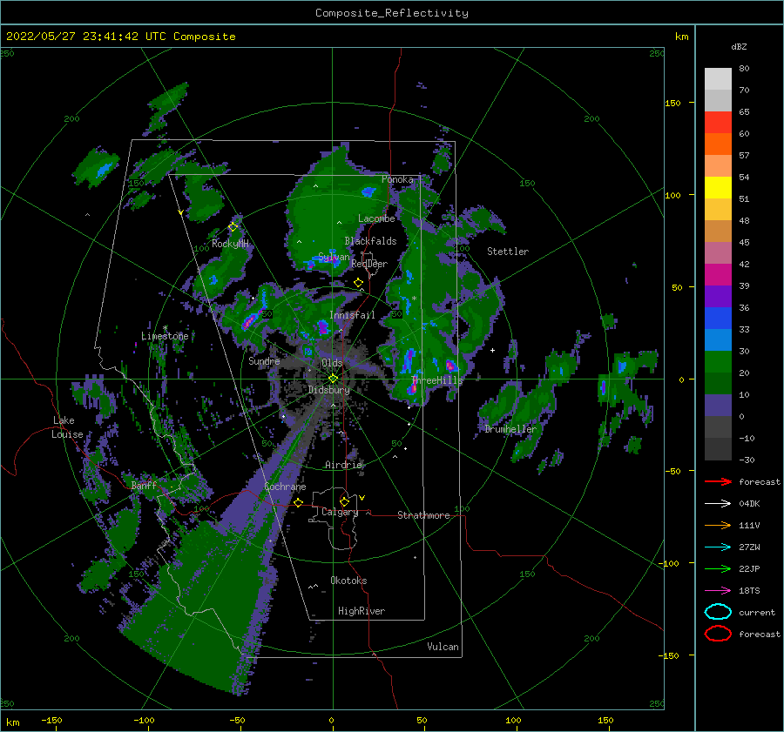
Task: Click the Olds city label
Action: 332,363
